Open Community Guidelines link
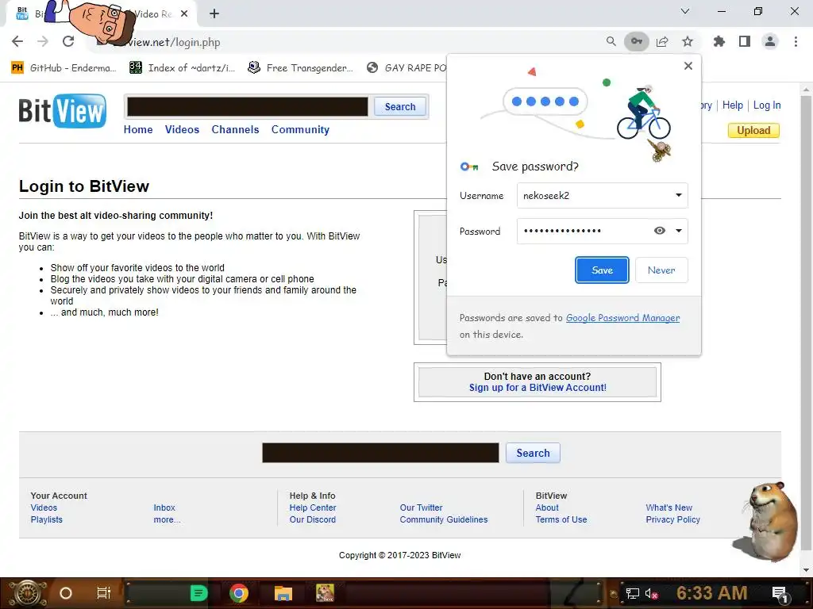 (x=443, y=519)
